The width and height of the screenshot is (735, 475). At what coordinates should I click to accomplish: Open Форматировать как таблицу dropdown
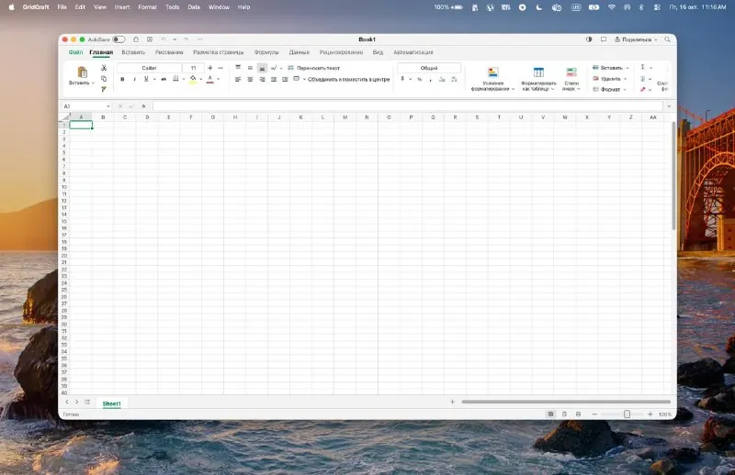click(538, 78)
